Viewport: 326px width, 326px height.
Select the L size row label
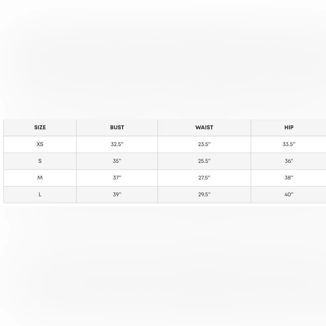(x=40, y=194)
